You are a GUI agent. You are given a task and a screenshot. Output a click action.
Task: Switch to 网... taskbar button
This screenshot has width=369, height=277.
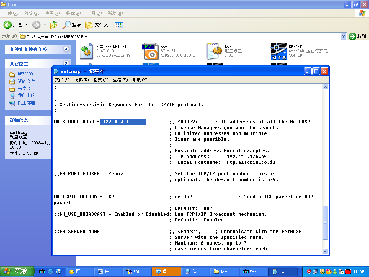[x=79, y=272]
